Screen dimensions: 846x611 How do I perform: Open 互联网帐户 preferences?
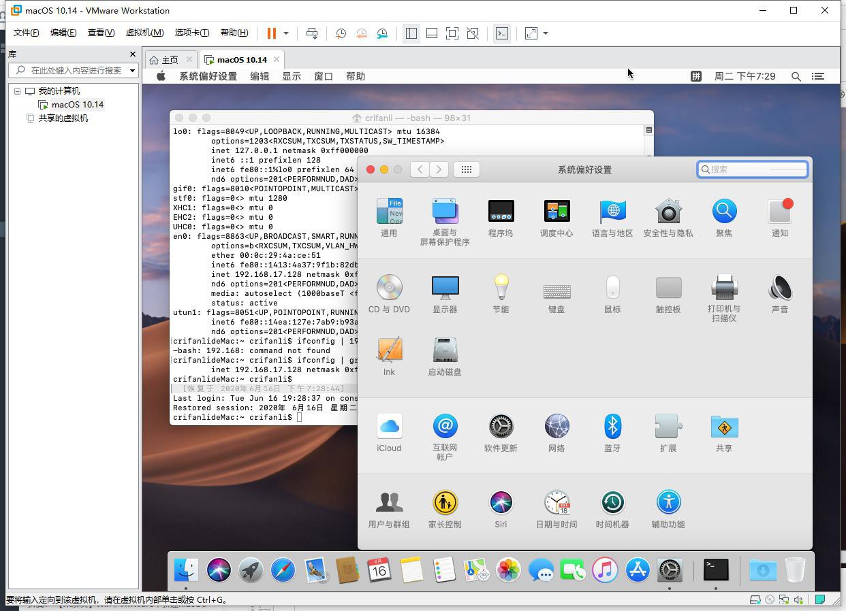tap(445, 437)
